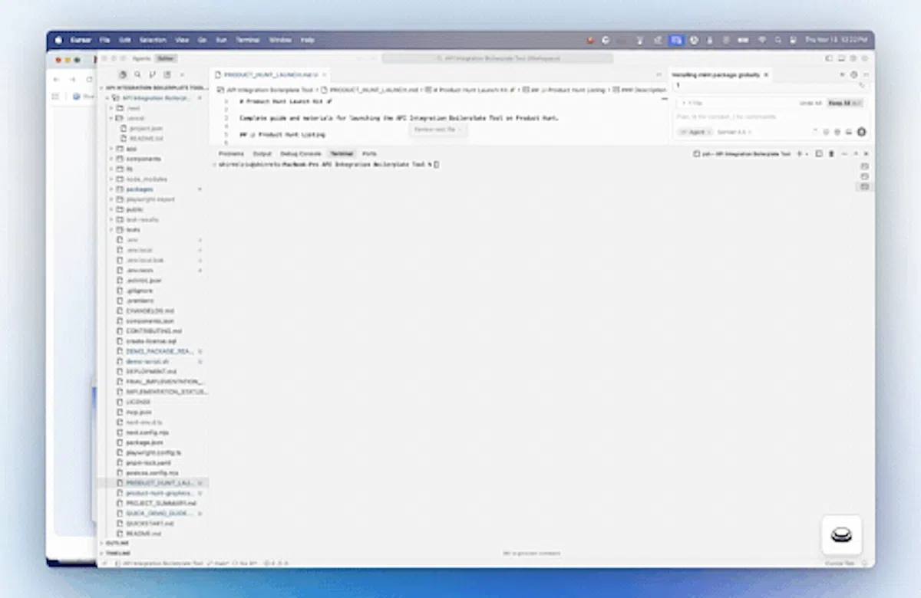This screenshot has width=921, height=598.
Task: Open CONTRIBUTING.md in file tree
Action: point(153,330)
